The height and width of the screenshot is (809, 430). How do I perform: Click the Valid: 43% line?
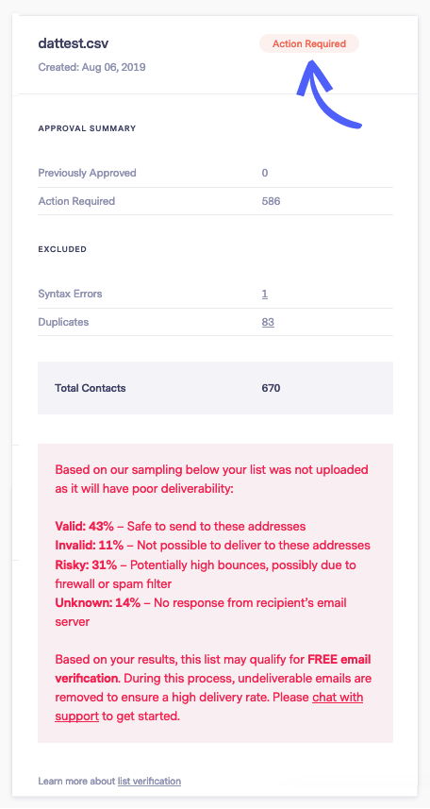pos(180,526)
